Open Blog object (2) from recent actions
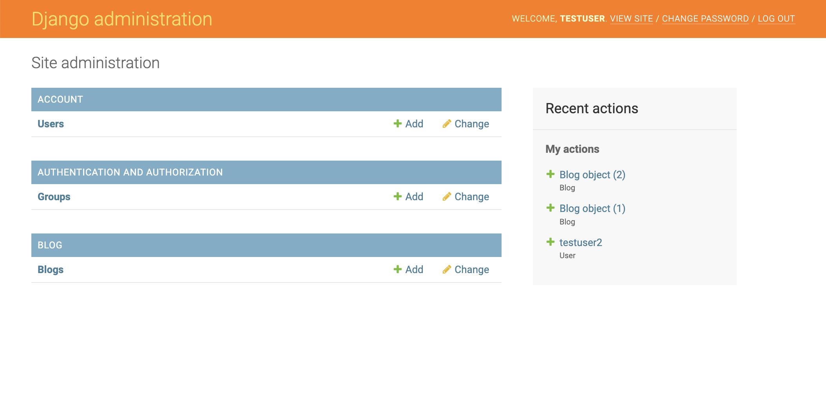This screenshot has height=409, width=826. coord(592,175)
